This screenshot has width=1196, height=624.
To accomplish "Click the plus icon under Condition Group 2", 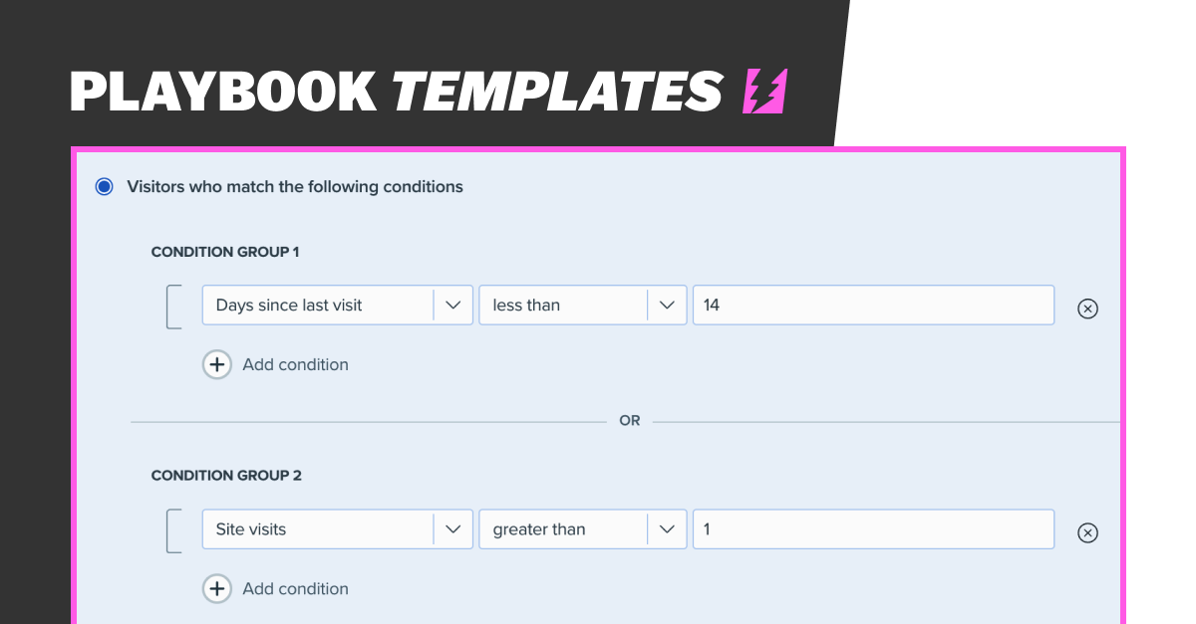I will tap(217, 588).
